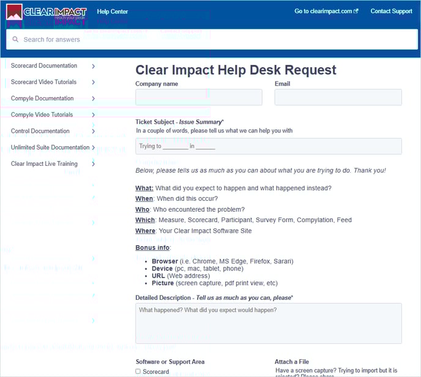
Task: Open Scorecard Video Tutorials in sidebar
Action: [43, 82]
